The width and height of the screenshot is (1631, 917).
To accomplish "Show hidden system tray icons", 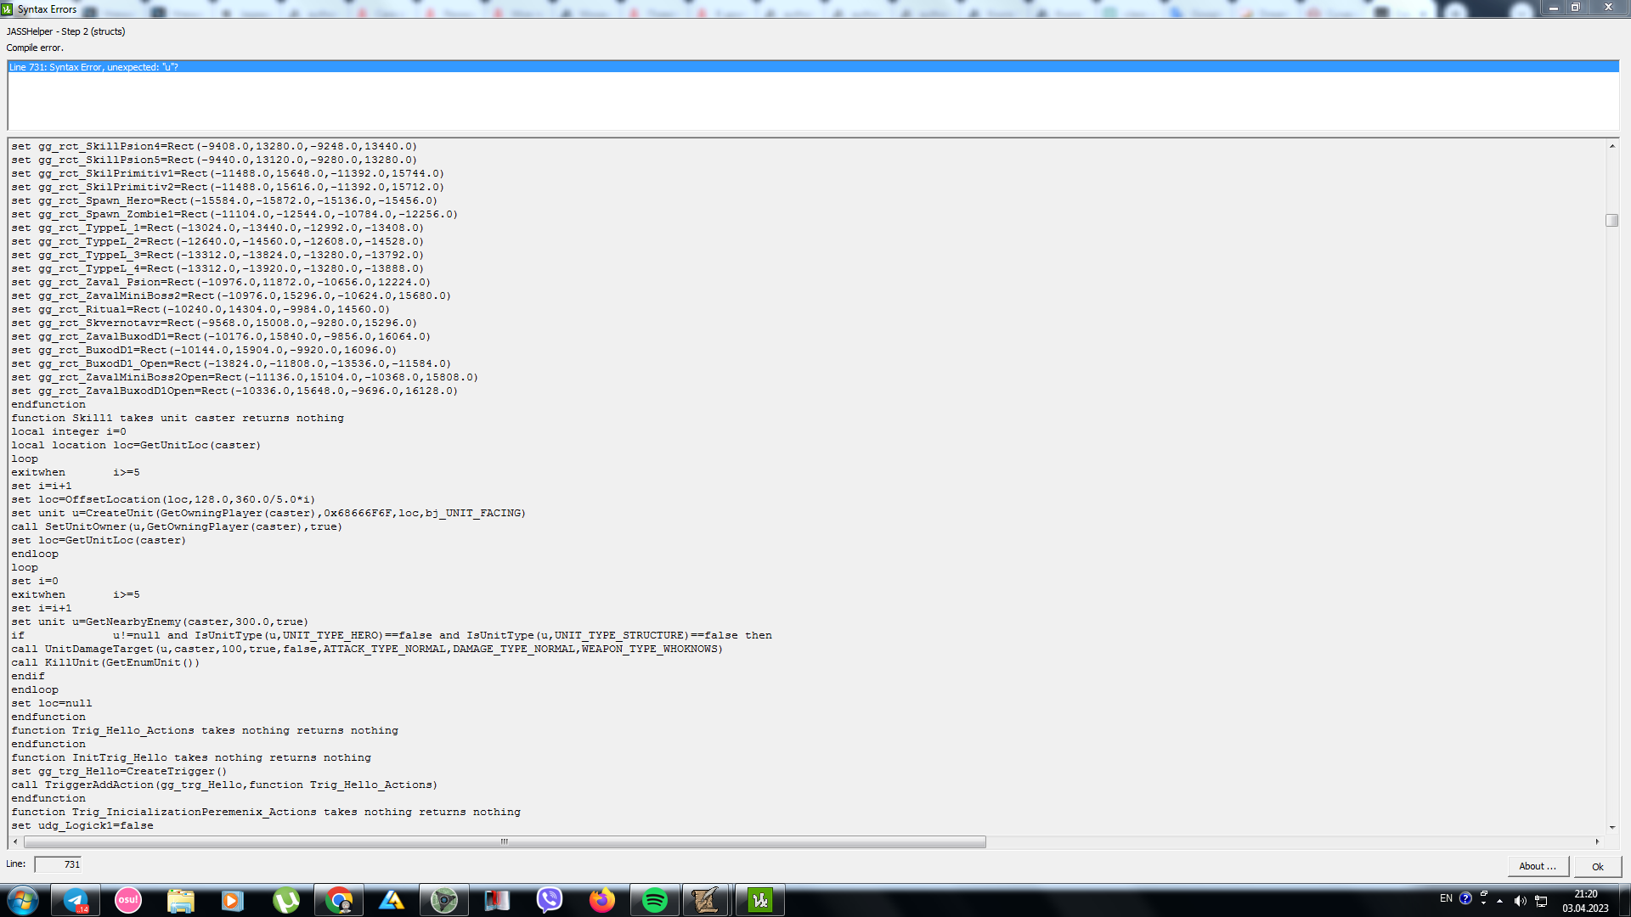I will click(1499, 901).
